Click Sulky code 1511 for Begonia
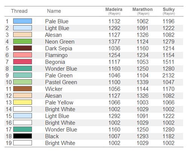188x151 pixels. pyautogui.click(x=168, y=62)
